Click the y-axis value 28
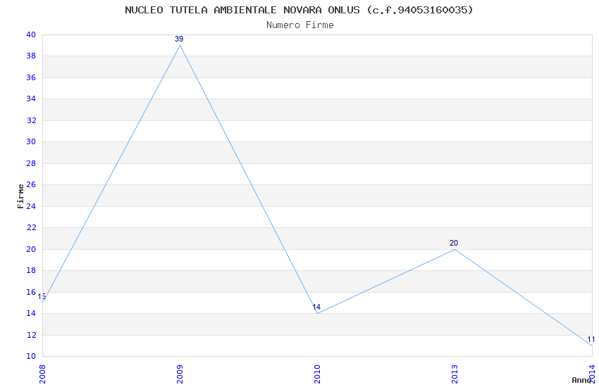The height and width of the screenshot is (387, 599). (31, 163)
